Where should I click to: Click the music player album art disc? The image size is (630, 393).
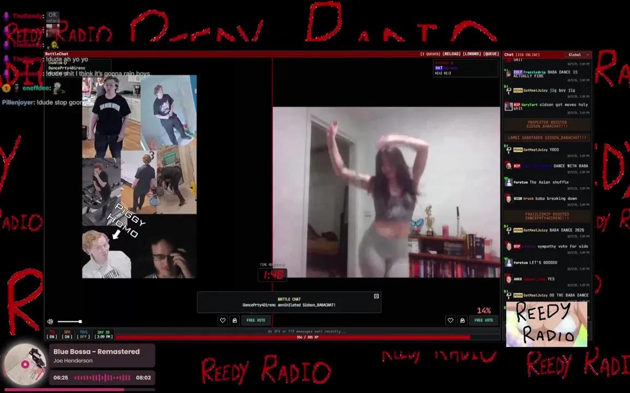tap(25, 365)
